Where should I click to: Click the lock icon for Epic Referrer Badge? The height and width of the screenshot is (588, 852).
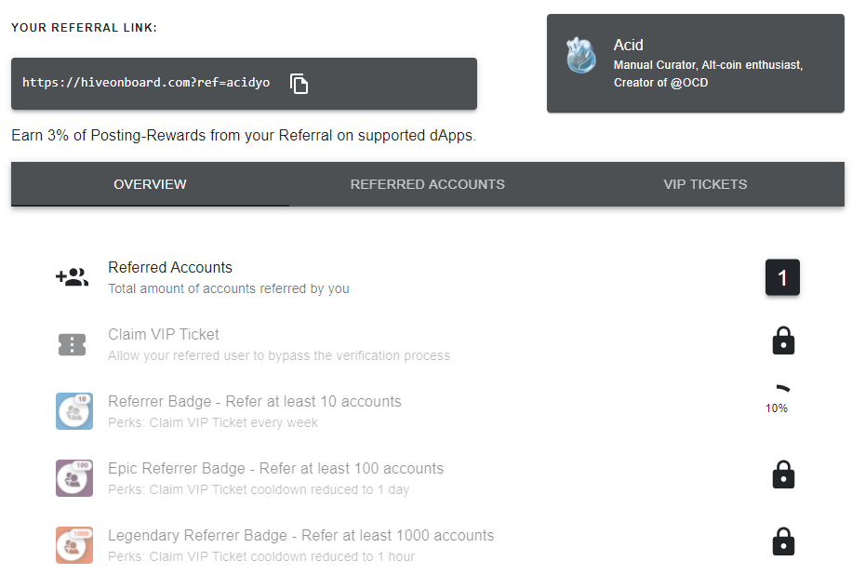pos(783,475)
